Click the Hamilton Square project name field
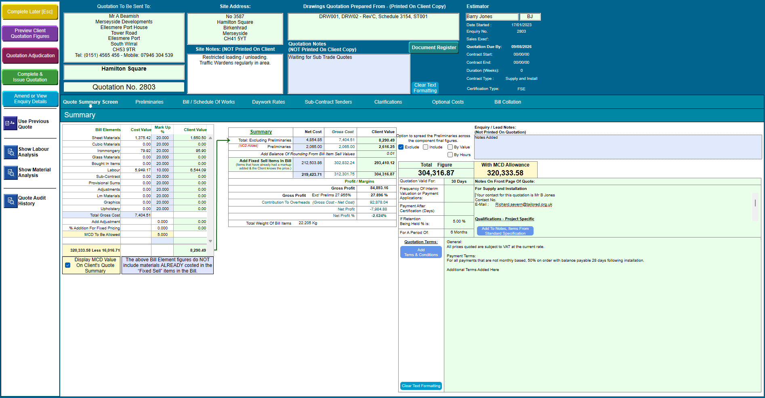Screen dimensions: 765x398 point(124,72)
